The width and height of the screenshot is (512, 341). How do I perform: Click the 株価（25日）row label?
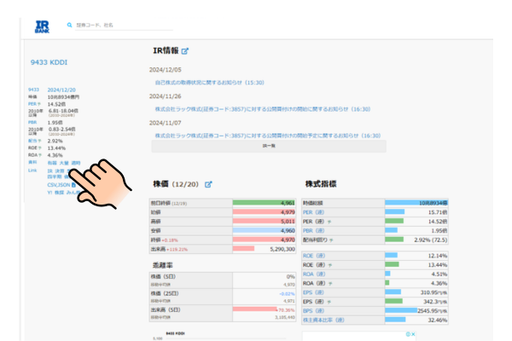pyautogui.click(x=166, y=293)
